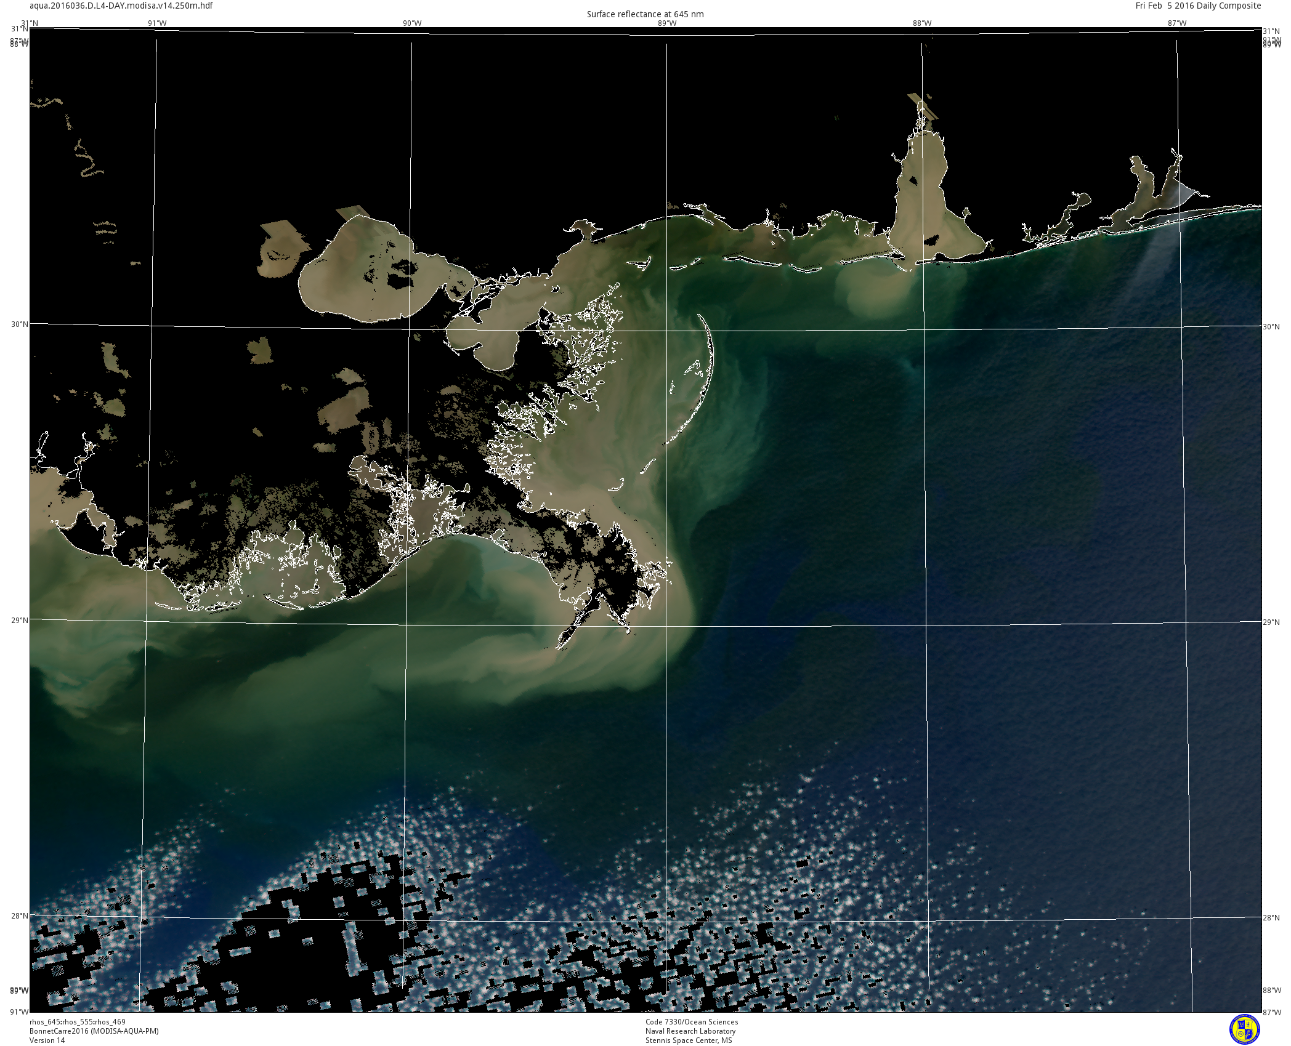The width and height of the screenshot is (1291, 1046).
Task: Click the 89°W longitude label at top
Action: (x=667, y=23)
